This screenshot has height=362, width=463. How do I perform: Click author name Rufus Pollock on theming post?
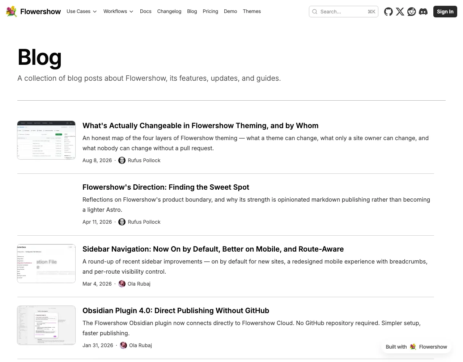(x=144, y=160)
